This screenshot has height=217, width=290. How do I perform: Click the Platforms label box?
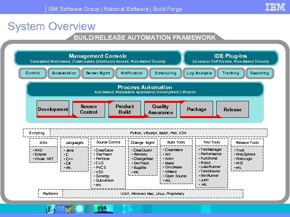pos(50,194)
